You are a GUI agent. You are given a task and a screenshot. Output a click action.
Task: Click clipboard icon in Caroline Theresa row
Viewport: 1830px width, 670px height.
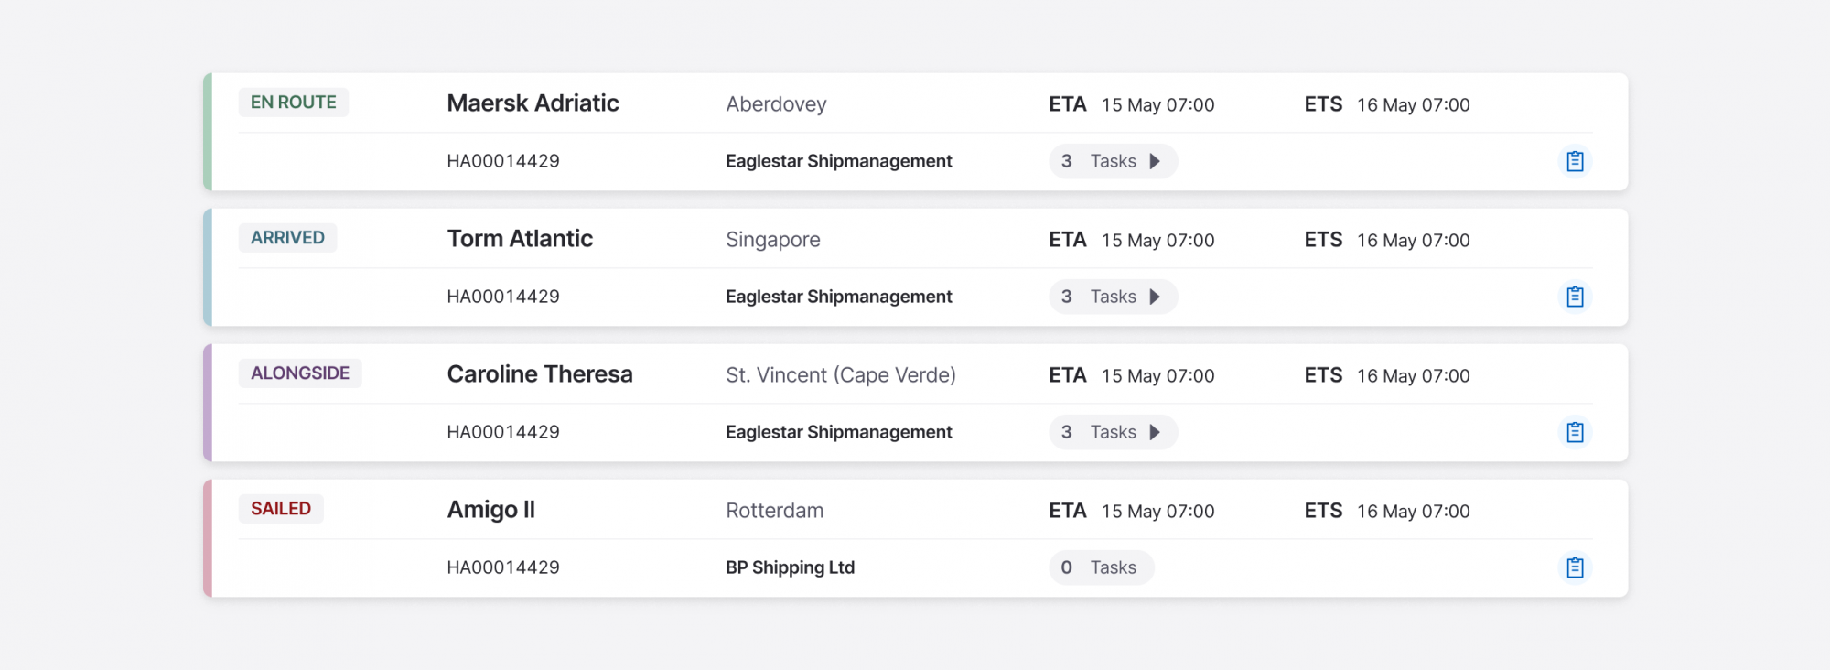[1574, 432]
